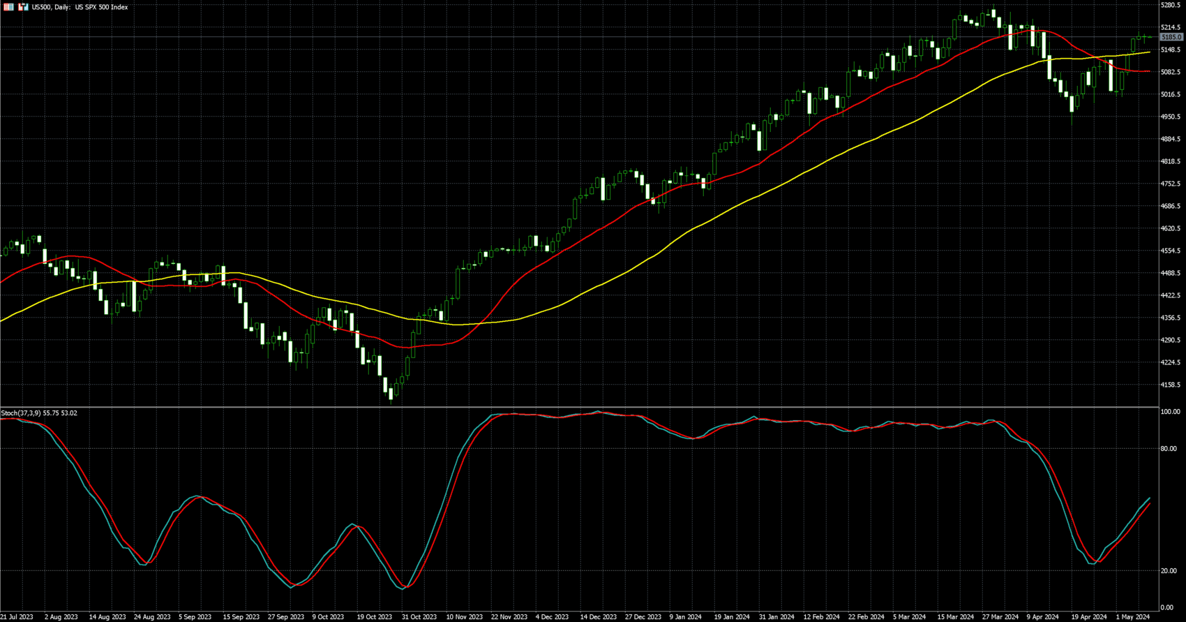Click the 5280.5 price scale label
The image size is (1186, 622).
coord(1171,6)
